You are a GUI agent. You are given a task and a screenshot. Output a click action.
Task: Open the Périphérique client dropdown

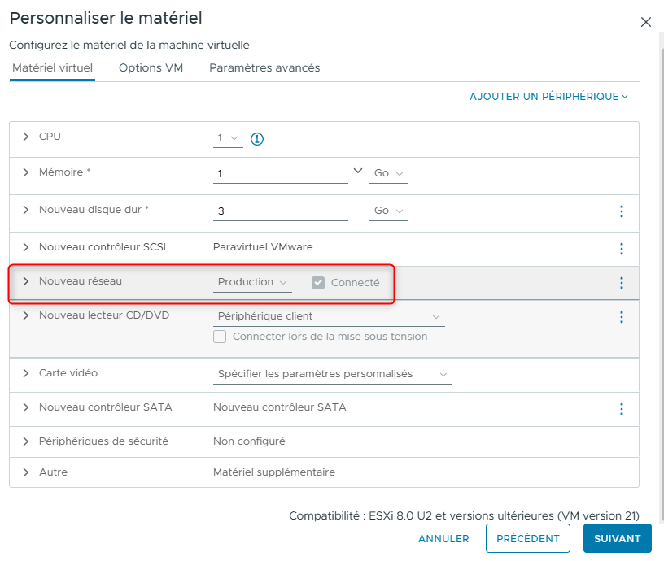329,316
